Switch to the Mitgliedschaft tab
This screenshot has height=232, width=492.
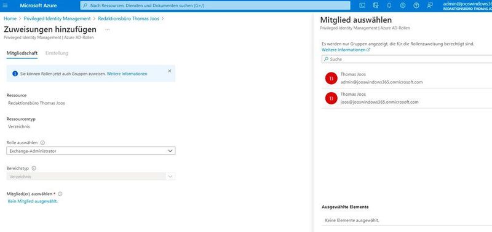click(22, 53)
